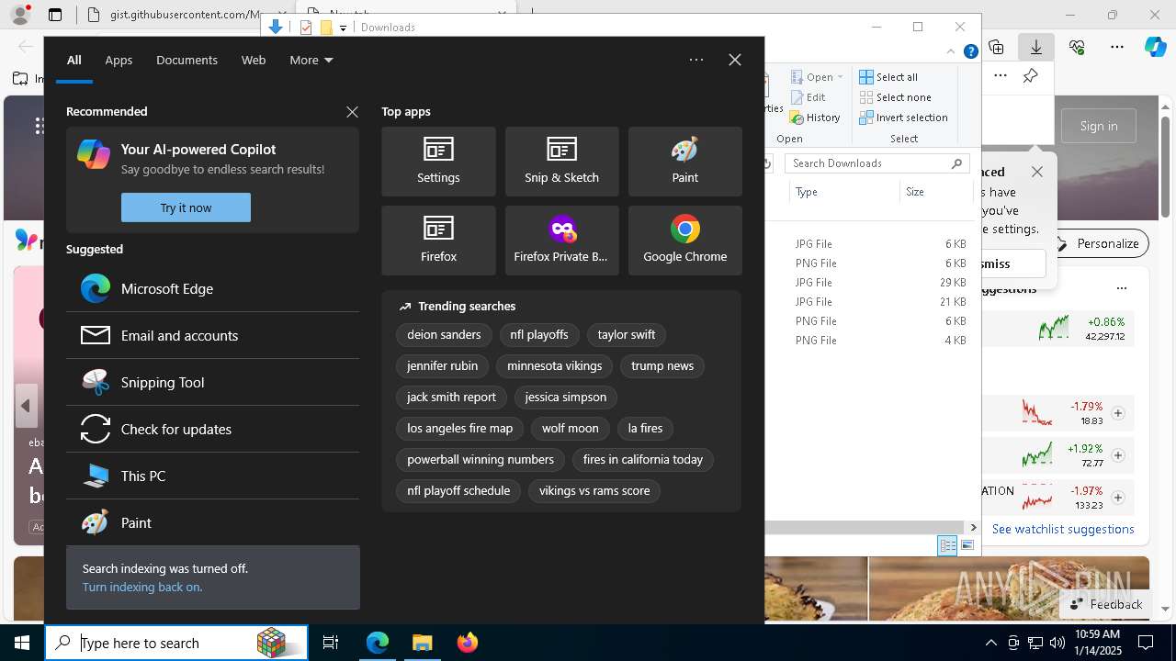Switch Explorer to details view

click(x=947, y=545)
